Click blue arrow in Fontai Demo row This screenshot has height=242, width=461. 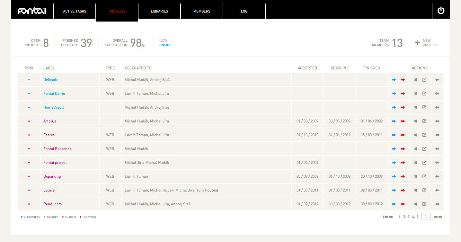(394, 94)
